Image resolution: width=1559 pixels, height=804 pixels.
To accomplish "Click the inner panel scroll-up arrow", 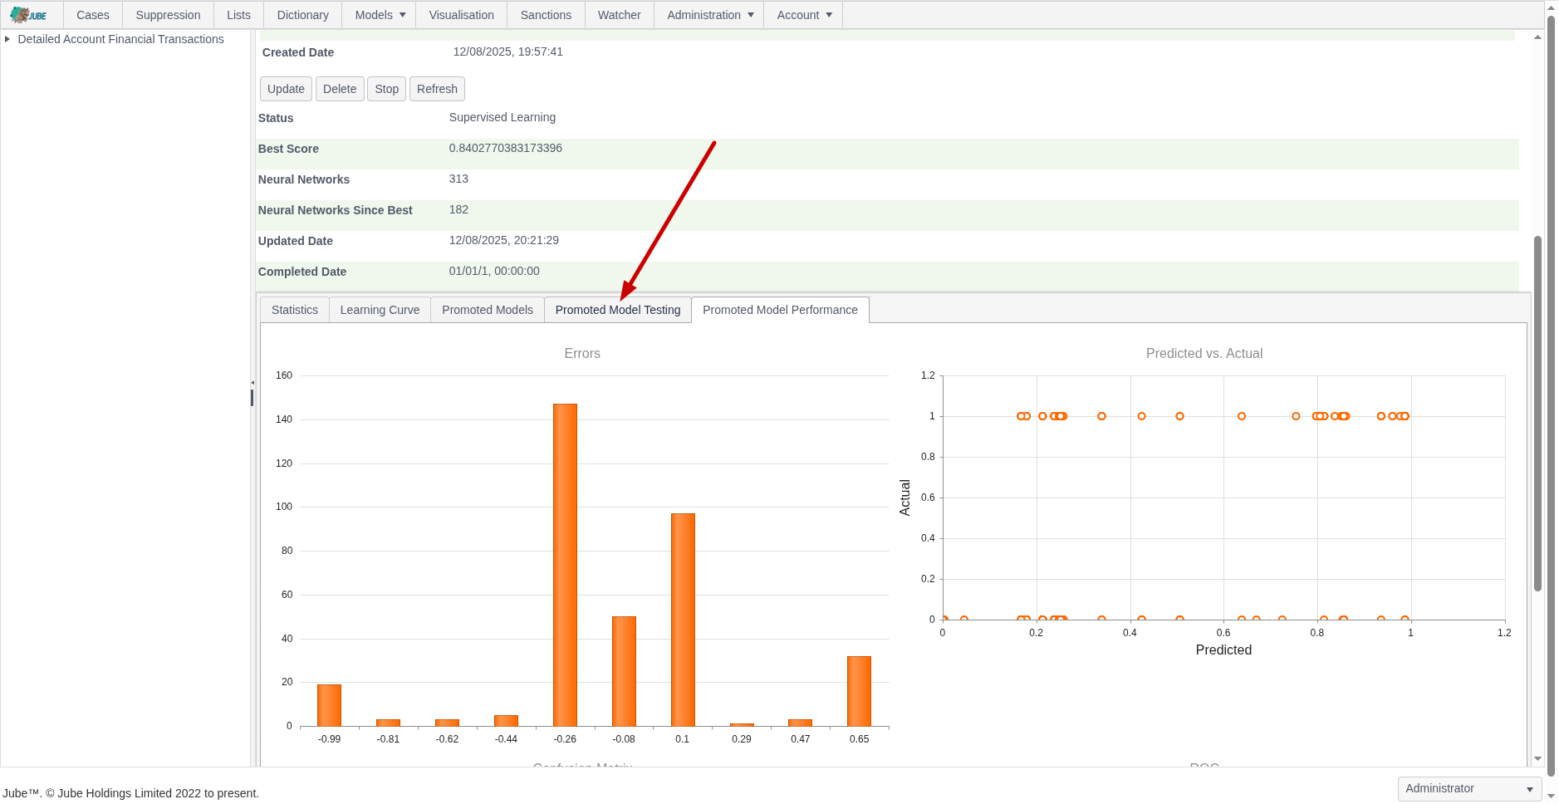I will pyautogui.click(x=1537, y=37).
